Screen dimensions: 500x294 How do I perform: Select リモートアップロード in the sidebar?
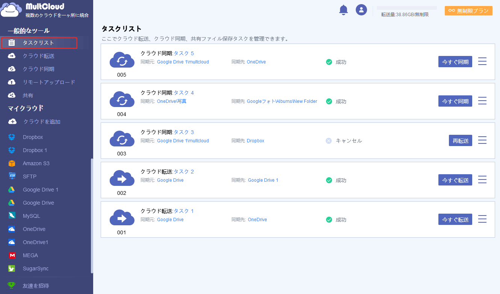pyautogui.click(x=49, y=82)
